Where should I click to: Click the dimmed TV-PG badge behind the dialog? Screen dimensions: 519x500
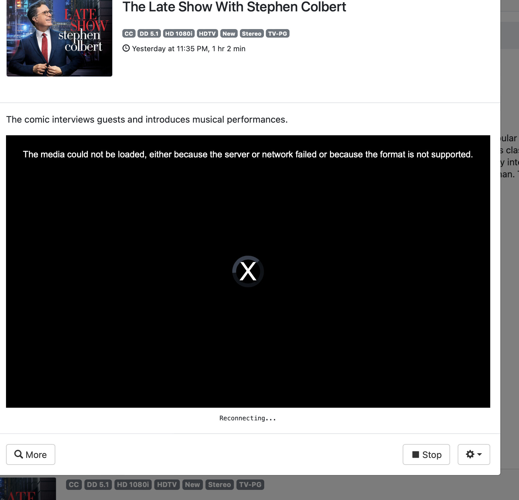click(250, 485)
